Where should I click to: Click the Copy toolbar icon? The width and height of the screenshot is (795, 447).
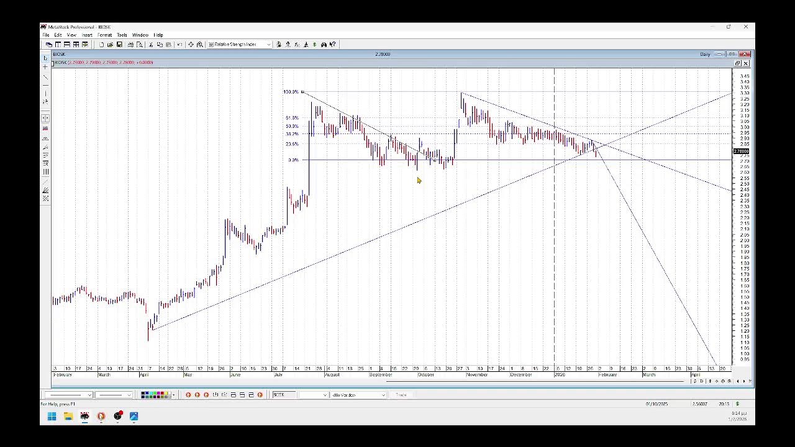tap(160, 45)
